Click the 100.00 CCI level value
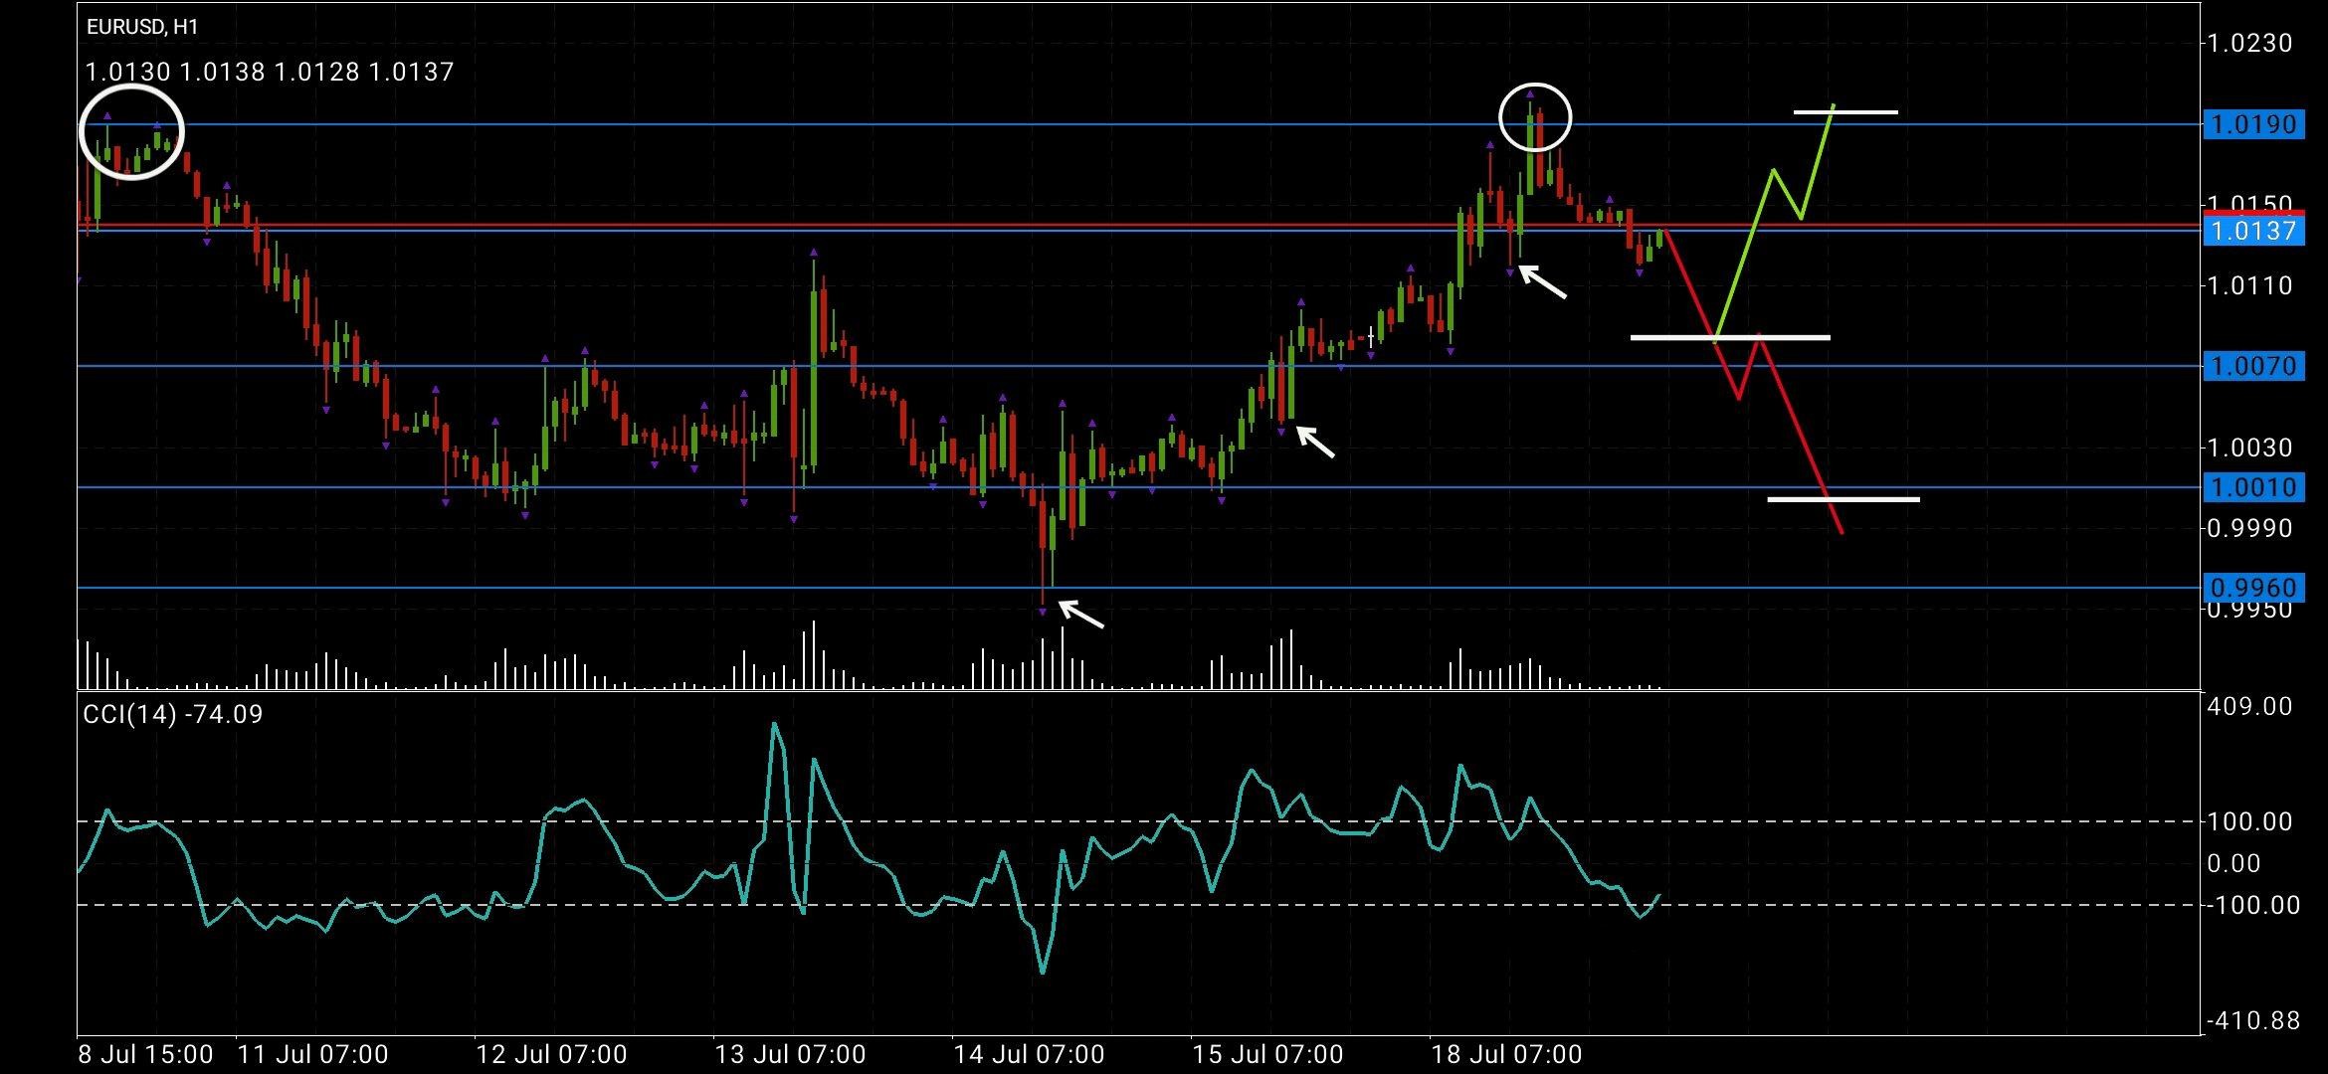The width and height of the screenshot is (2328, 1074). (2249, 821)
